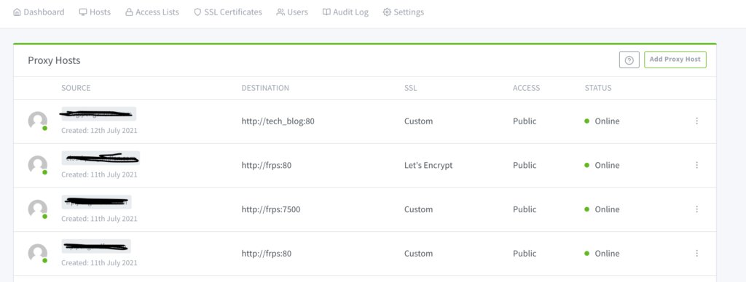Open the Hosts menu
Screen dimensions: 746x282
95,12
